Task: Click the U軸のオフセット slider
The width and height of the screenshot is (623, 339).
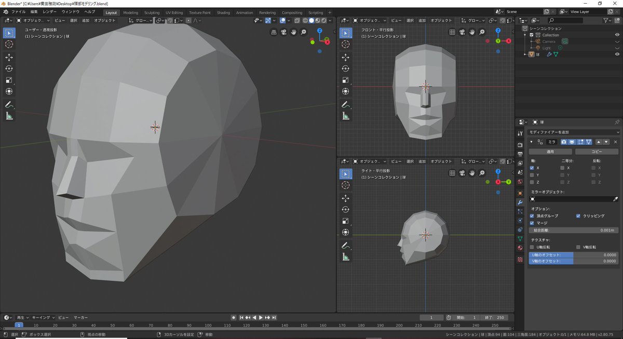Action: (x=573, y=255)
